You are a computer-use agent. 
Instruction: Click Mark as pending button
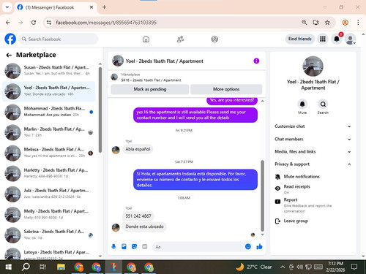click(x=150, y=89)
